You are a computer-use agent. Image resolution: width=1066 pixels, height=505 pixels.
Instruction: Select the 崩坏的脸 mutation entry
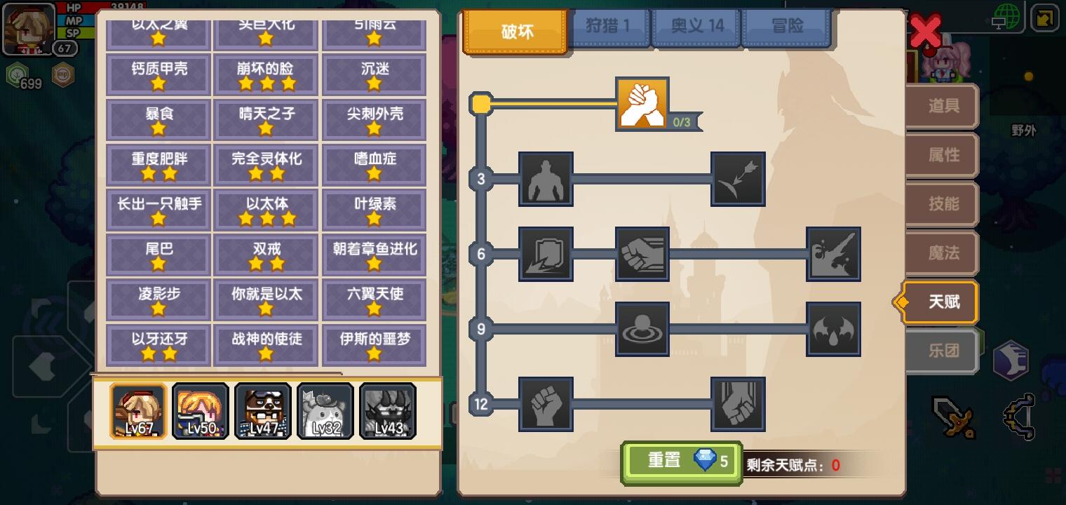(266, 75)
